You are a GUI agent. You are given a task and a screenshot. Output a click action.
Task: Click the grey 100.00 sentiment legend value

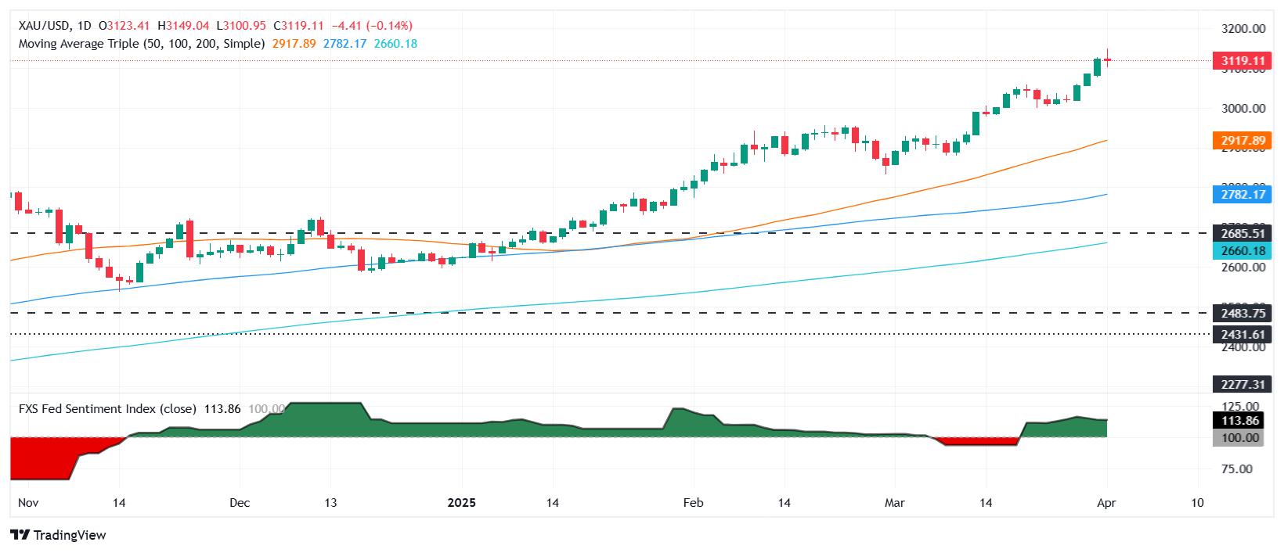[267, 408]
